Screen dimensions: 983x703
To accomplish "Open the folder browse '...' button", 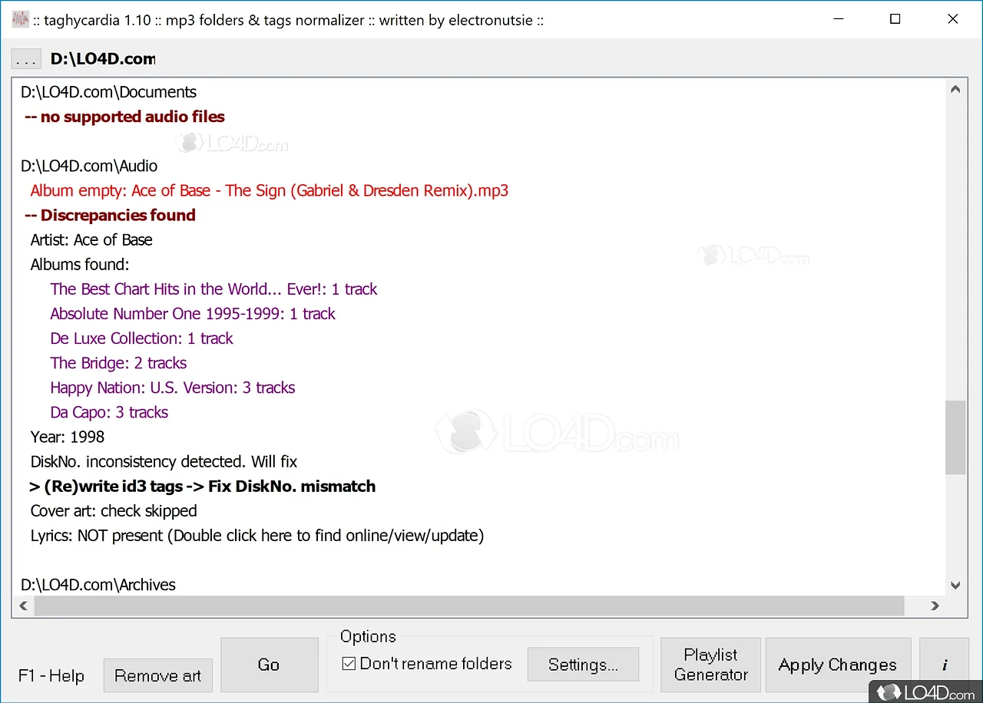I will tap(26, 59).
